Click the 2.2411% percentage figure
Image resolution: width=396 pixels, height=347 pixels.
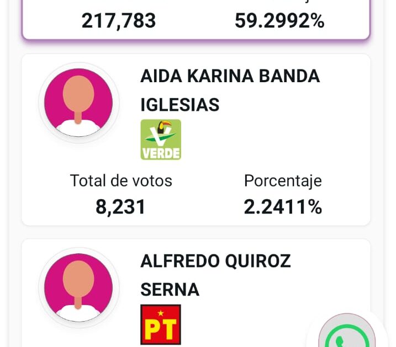[x=283, y=207]
